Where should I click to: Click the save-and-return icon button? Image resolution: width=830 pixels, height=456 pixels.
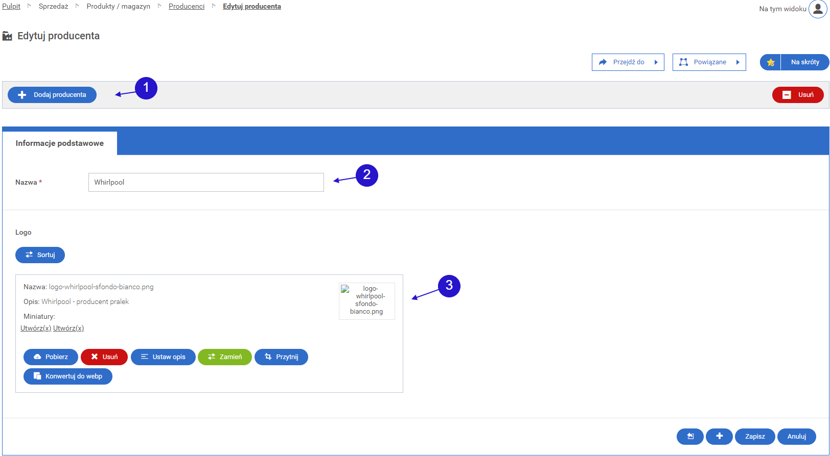690,436
